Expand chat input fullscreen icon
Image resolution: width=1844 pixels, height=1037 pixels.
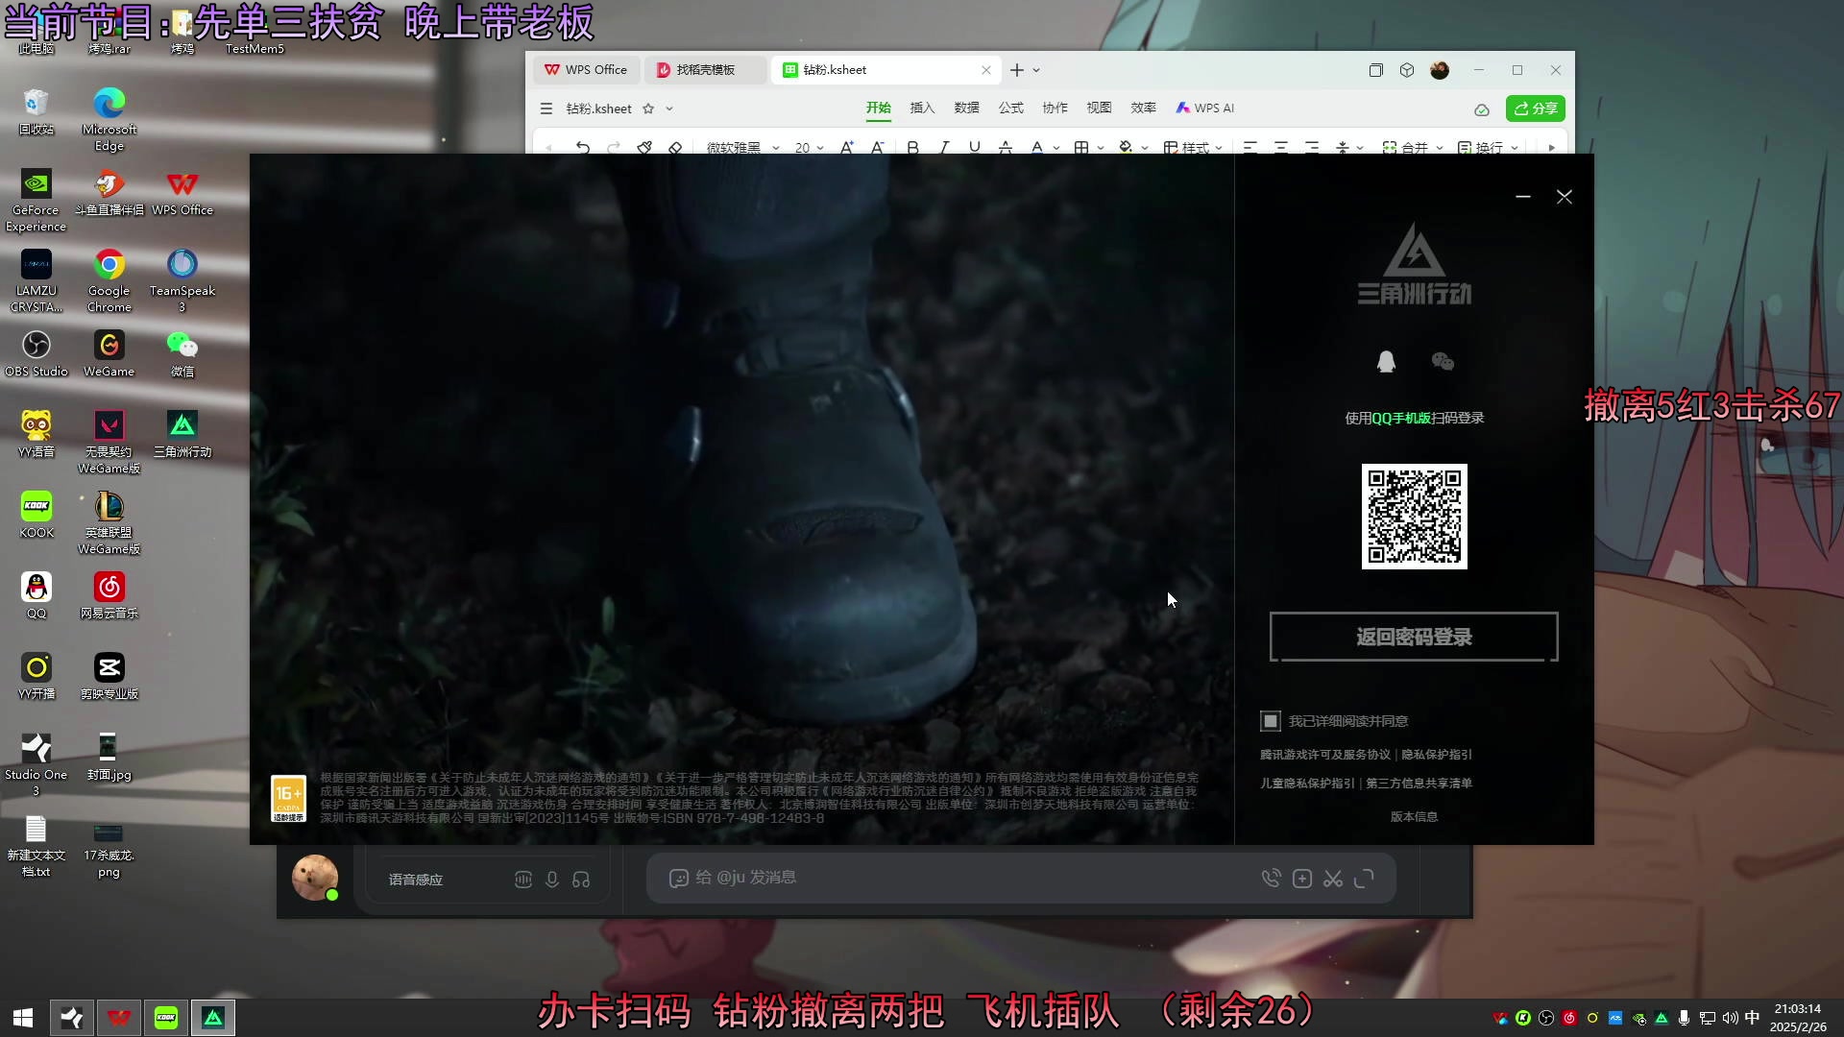(x=1364, y=879)
